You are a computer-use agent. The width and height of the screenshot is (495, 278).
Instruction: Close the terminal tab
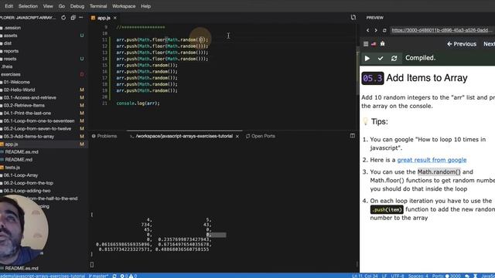237,136
